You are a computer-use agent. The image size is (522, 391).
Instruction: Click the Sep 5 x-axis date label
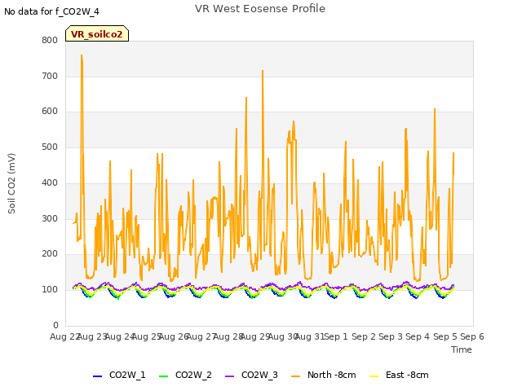[445, 336]
